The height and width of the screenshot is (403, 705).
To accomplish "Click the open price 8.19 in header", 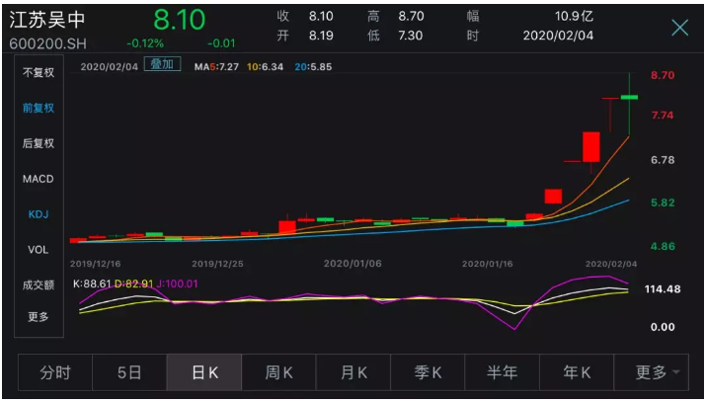I will click(x=321, y=36).
